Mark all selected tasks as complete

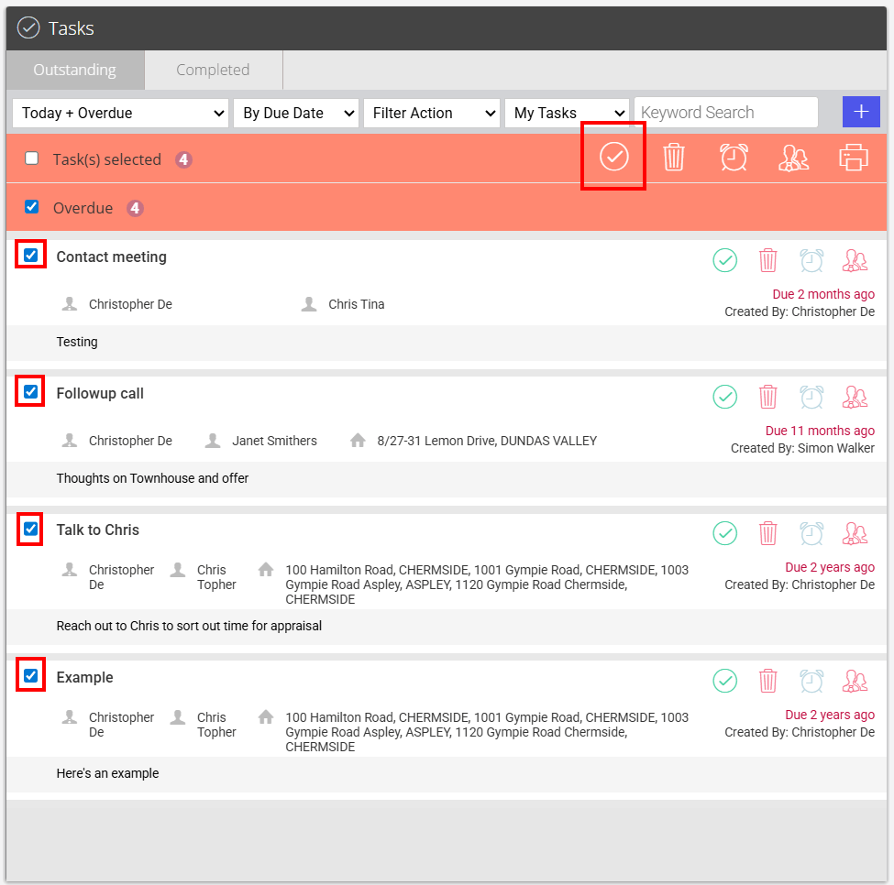[x=614, y=157]
